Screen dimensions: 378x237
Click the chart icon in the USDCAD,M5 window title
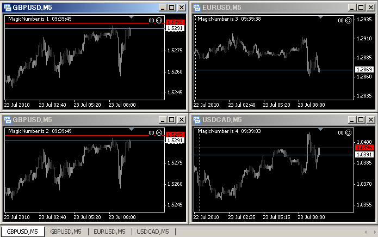pos(197,120)
